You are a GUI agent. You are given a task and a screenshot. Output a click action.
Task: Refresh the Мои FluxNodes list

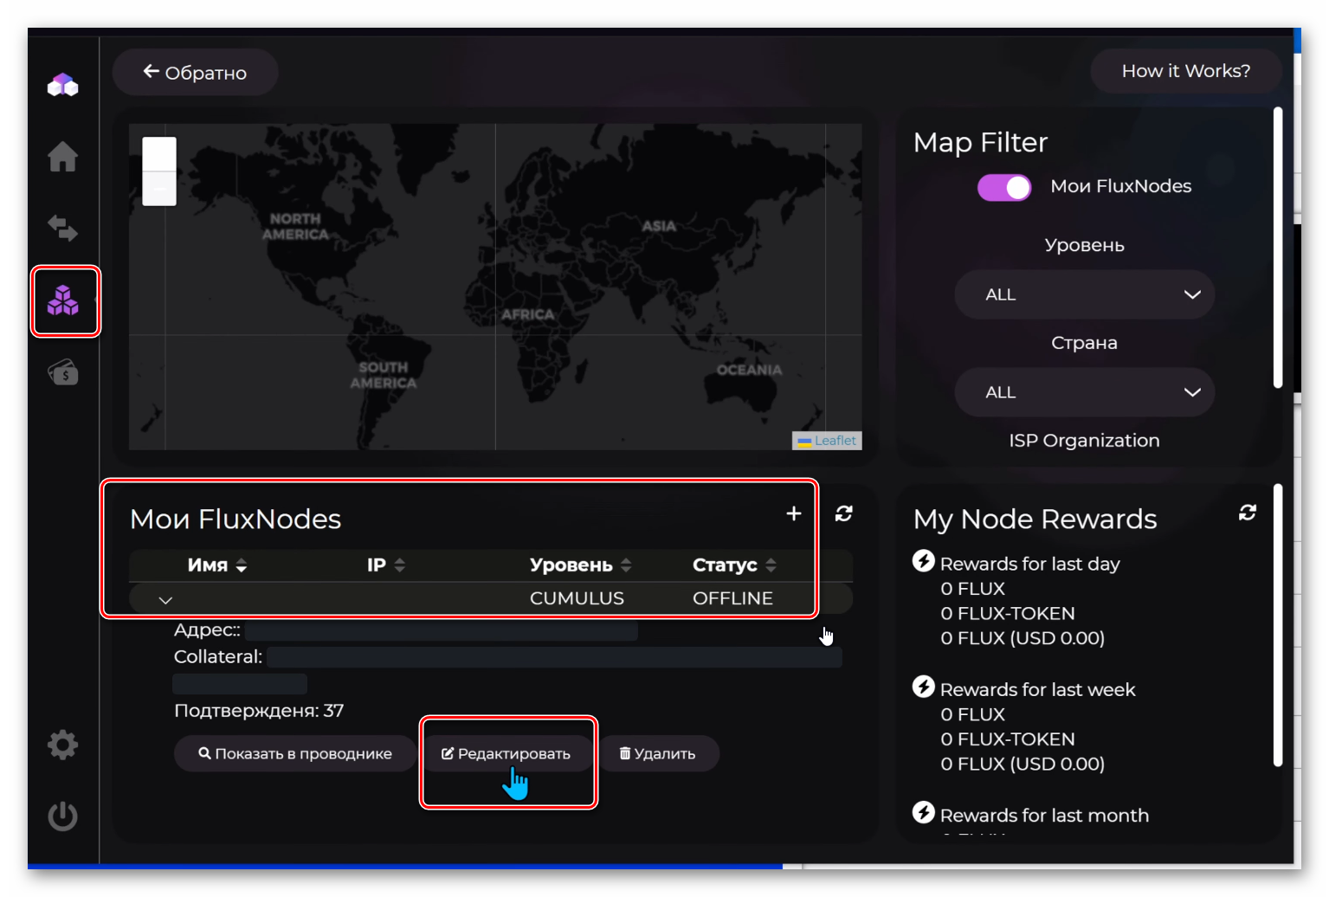843,514
